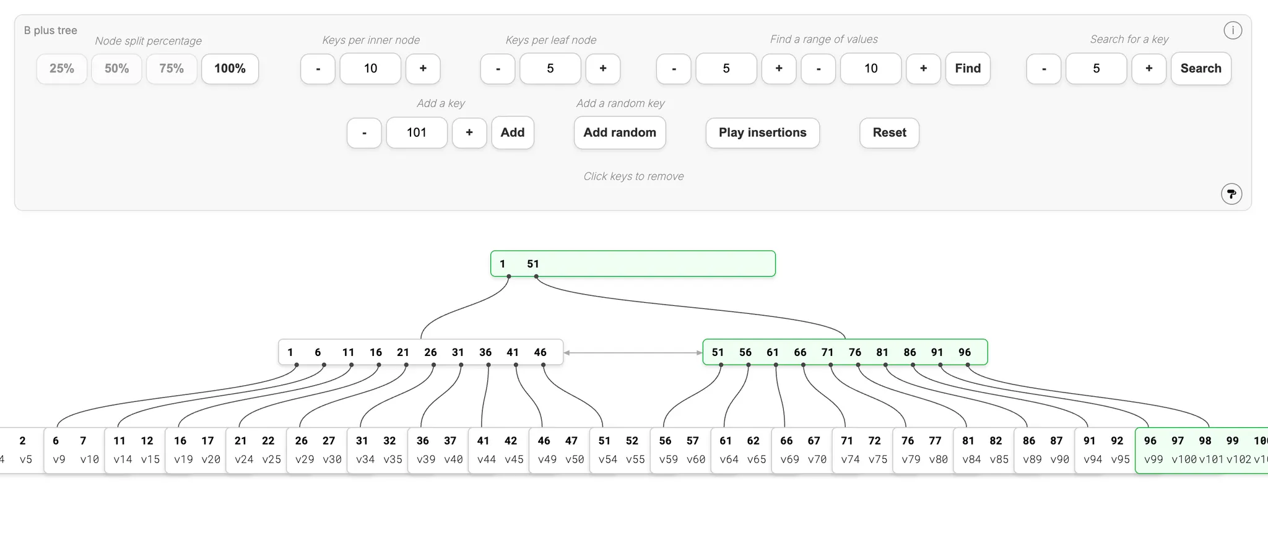The width and height of the screenshot is (1268, 543).
Task: Click key 76 in green inner node
Action: point(855,352)
